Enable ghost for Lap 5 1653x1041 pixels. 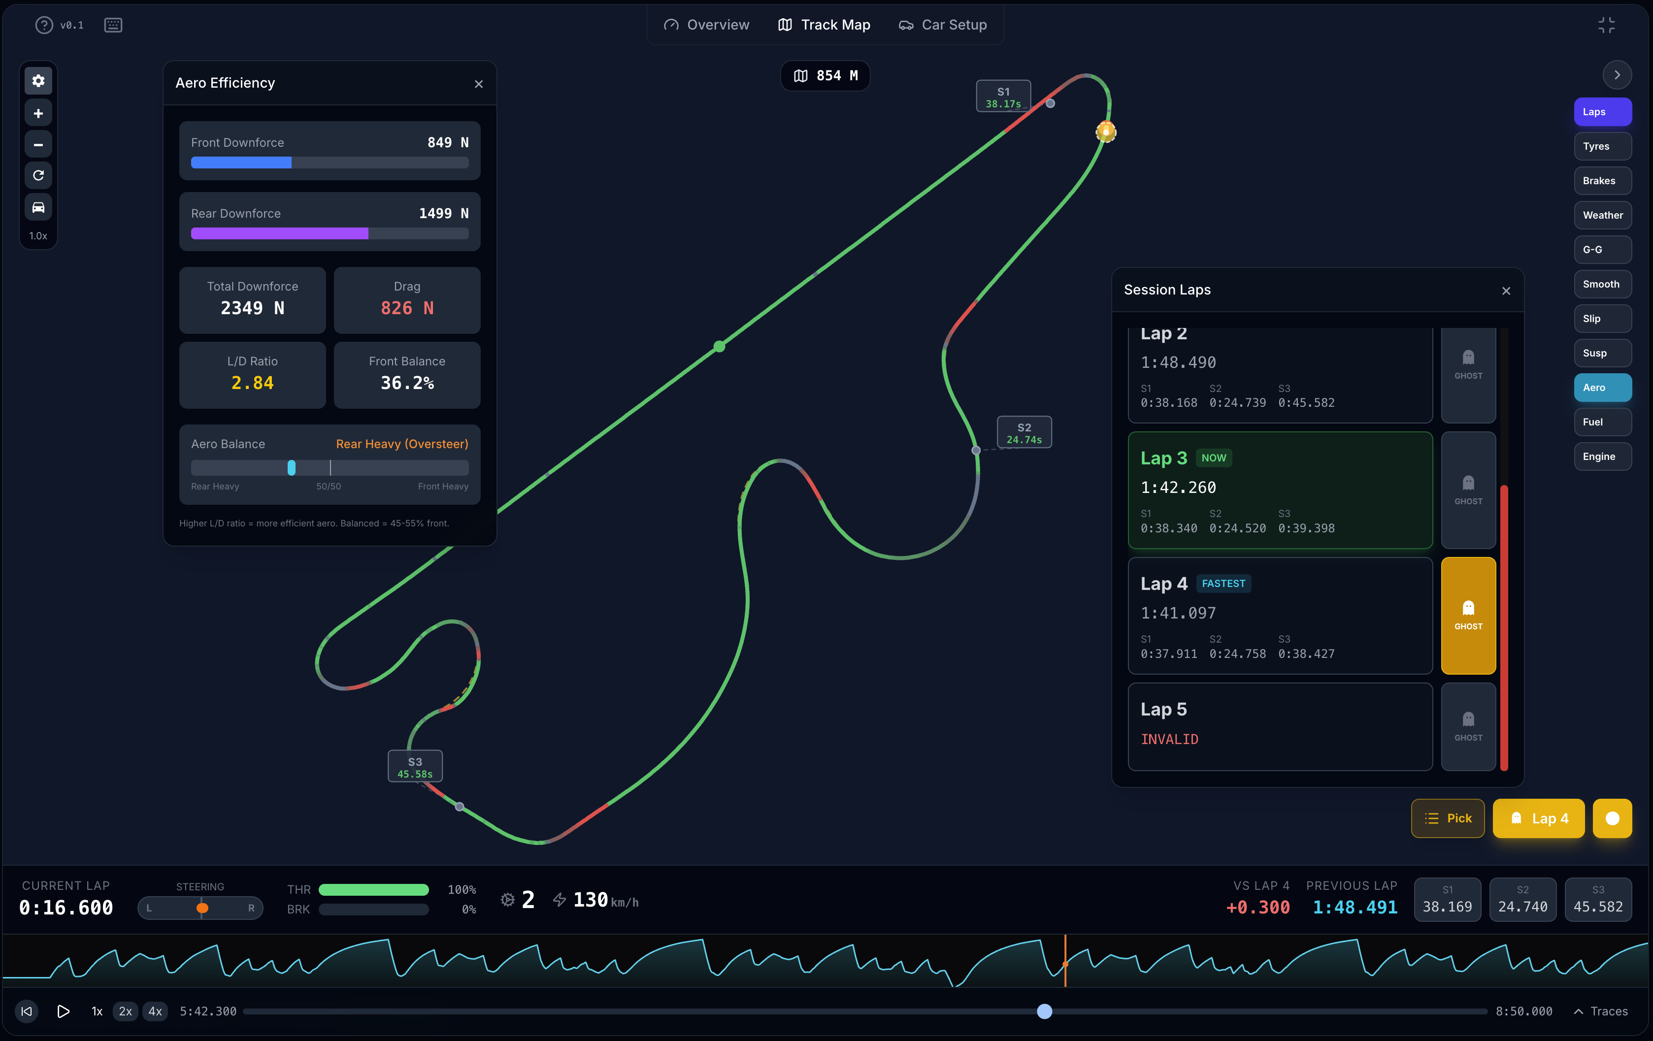click(x=1468, y=726)
